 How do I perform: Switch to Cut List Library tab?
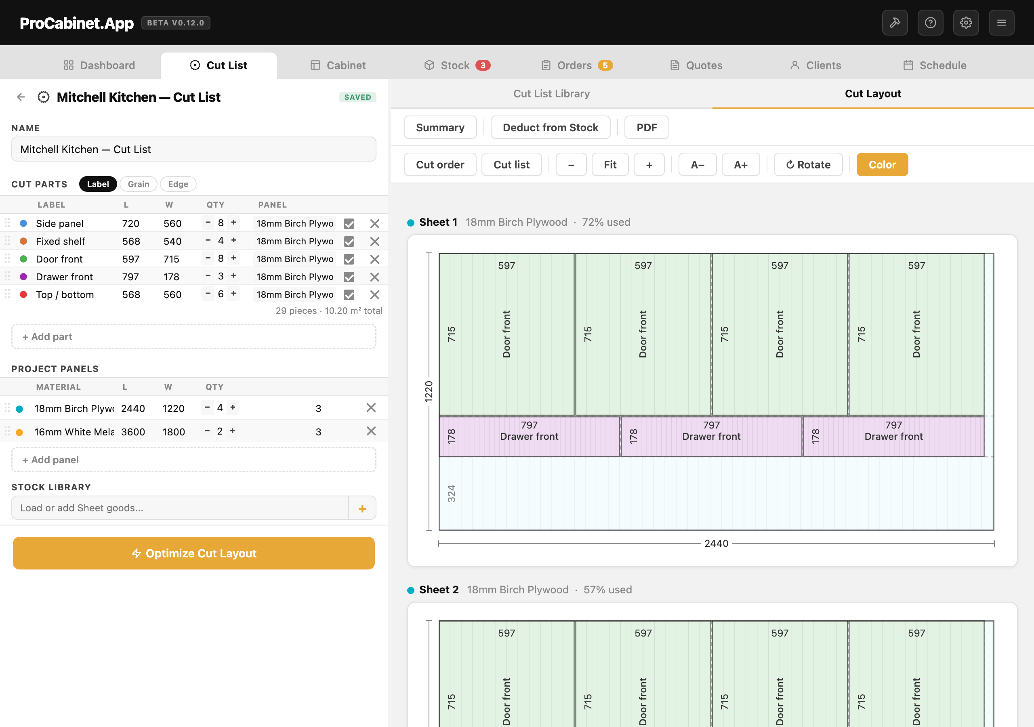pyautogui.click(x=551, y=94)
